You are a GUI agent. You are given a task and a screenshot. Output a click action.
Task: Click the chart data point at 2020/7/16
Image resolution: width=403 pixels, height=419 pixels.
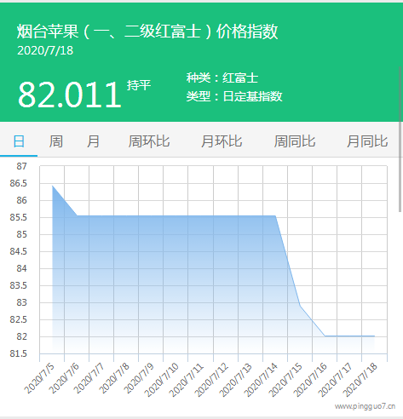tap(325, 336)
